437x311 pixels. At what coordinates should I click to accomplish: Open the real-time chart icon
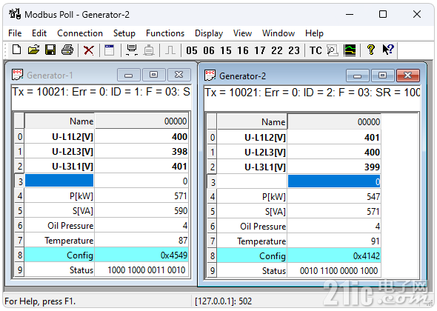tap(350, 50)
